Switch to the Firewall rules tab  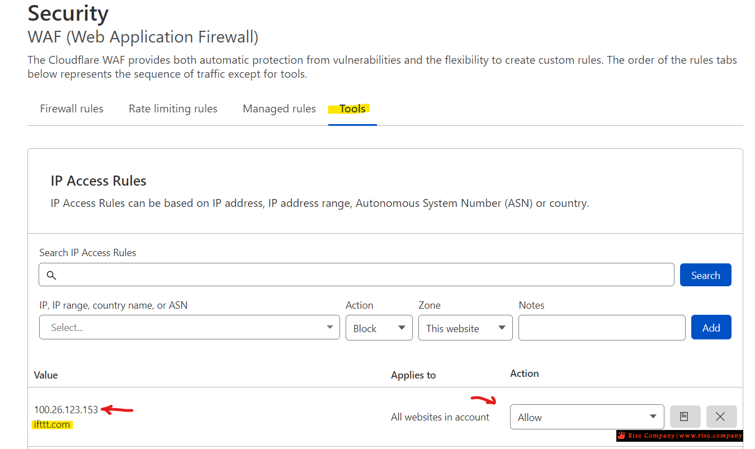pos(72,108)
